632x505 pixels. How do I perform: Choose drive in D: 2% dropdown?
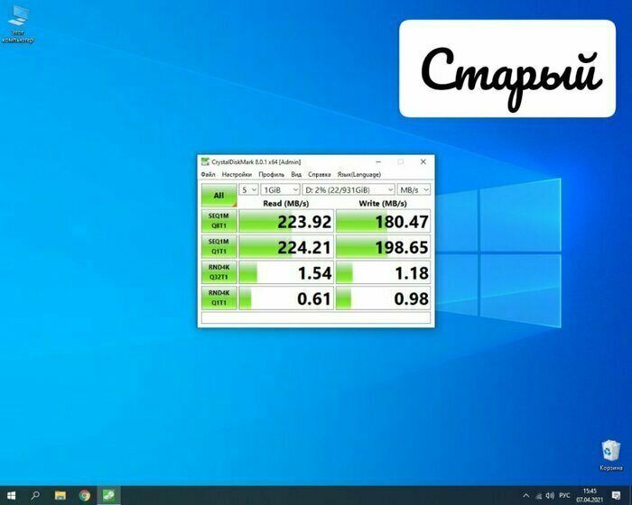[349, 190]
